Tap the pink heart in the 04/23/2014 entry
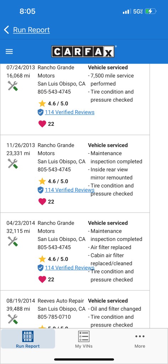 tap(42, 279)
